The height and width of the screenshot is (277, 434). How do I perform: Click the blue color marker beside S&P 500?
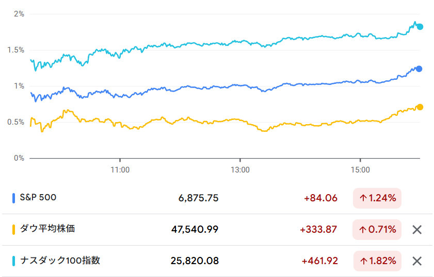tap(13, 198)
